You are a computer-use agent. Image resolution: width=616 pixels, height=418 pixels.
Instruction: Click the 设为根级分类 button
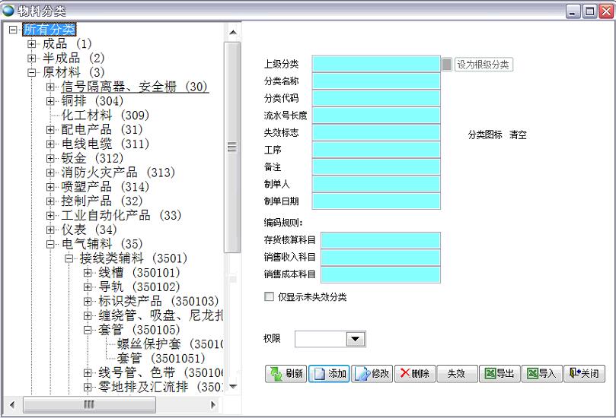tap(484, 65)
